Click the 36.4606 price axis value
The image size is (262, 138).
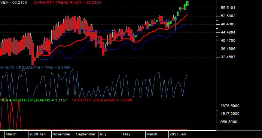tap(228, 48)
